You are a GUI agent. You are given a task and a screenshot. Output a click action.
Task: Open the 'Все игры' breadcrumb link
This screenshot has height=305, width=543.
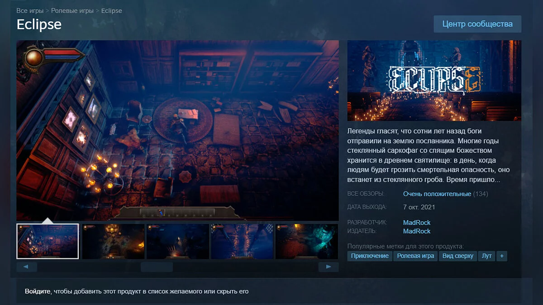[x=30, y=10]
